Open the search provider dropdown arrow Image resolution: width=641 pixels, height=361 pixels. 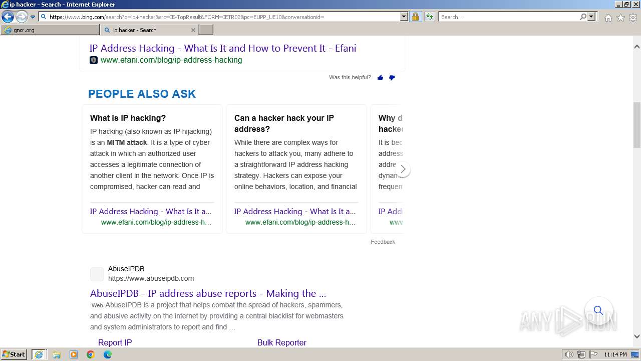[x=591, y=17]
